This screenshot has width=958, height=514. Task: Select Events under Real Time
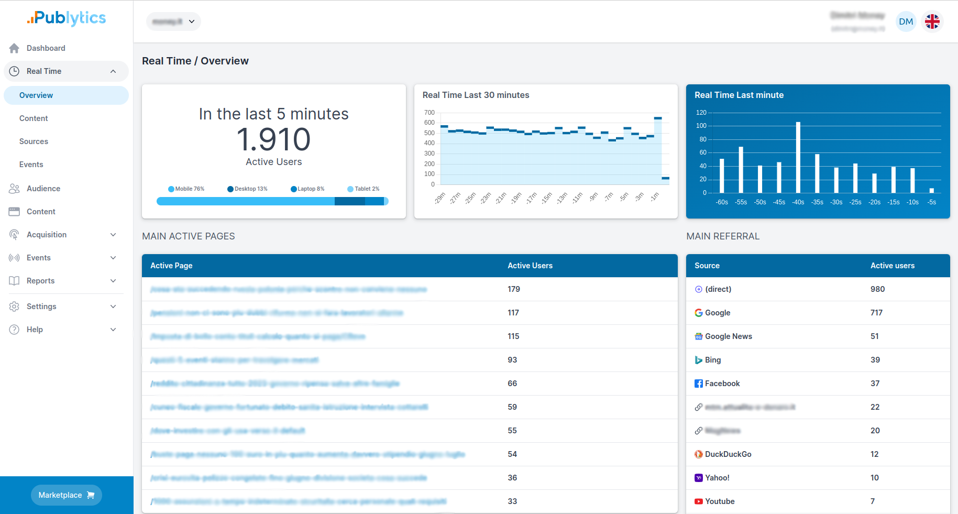pyautogui.click(x=31, y=165)
